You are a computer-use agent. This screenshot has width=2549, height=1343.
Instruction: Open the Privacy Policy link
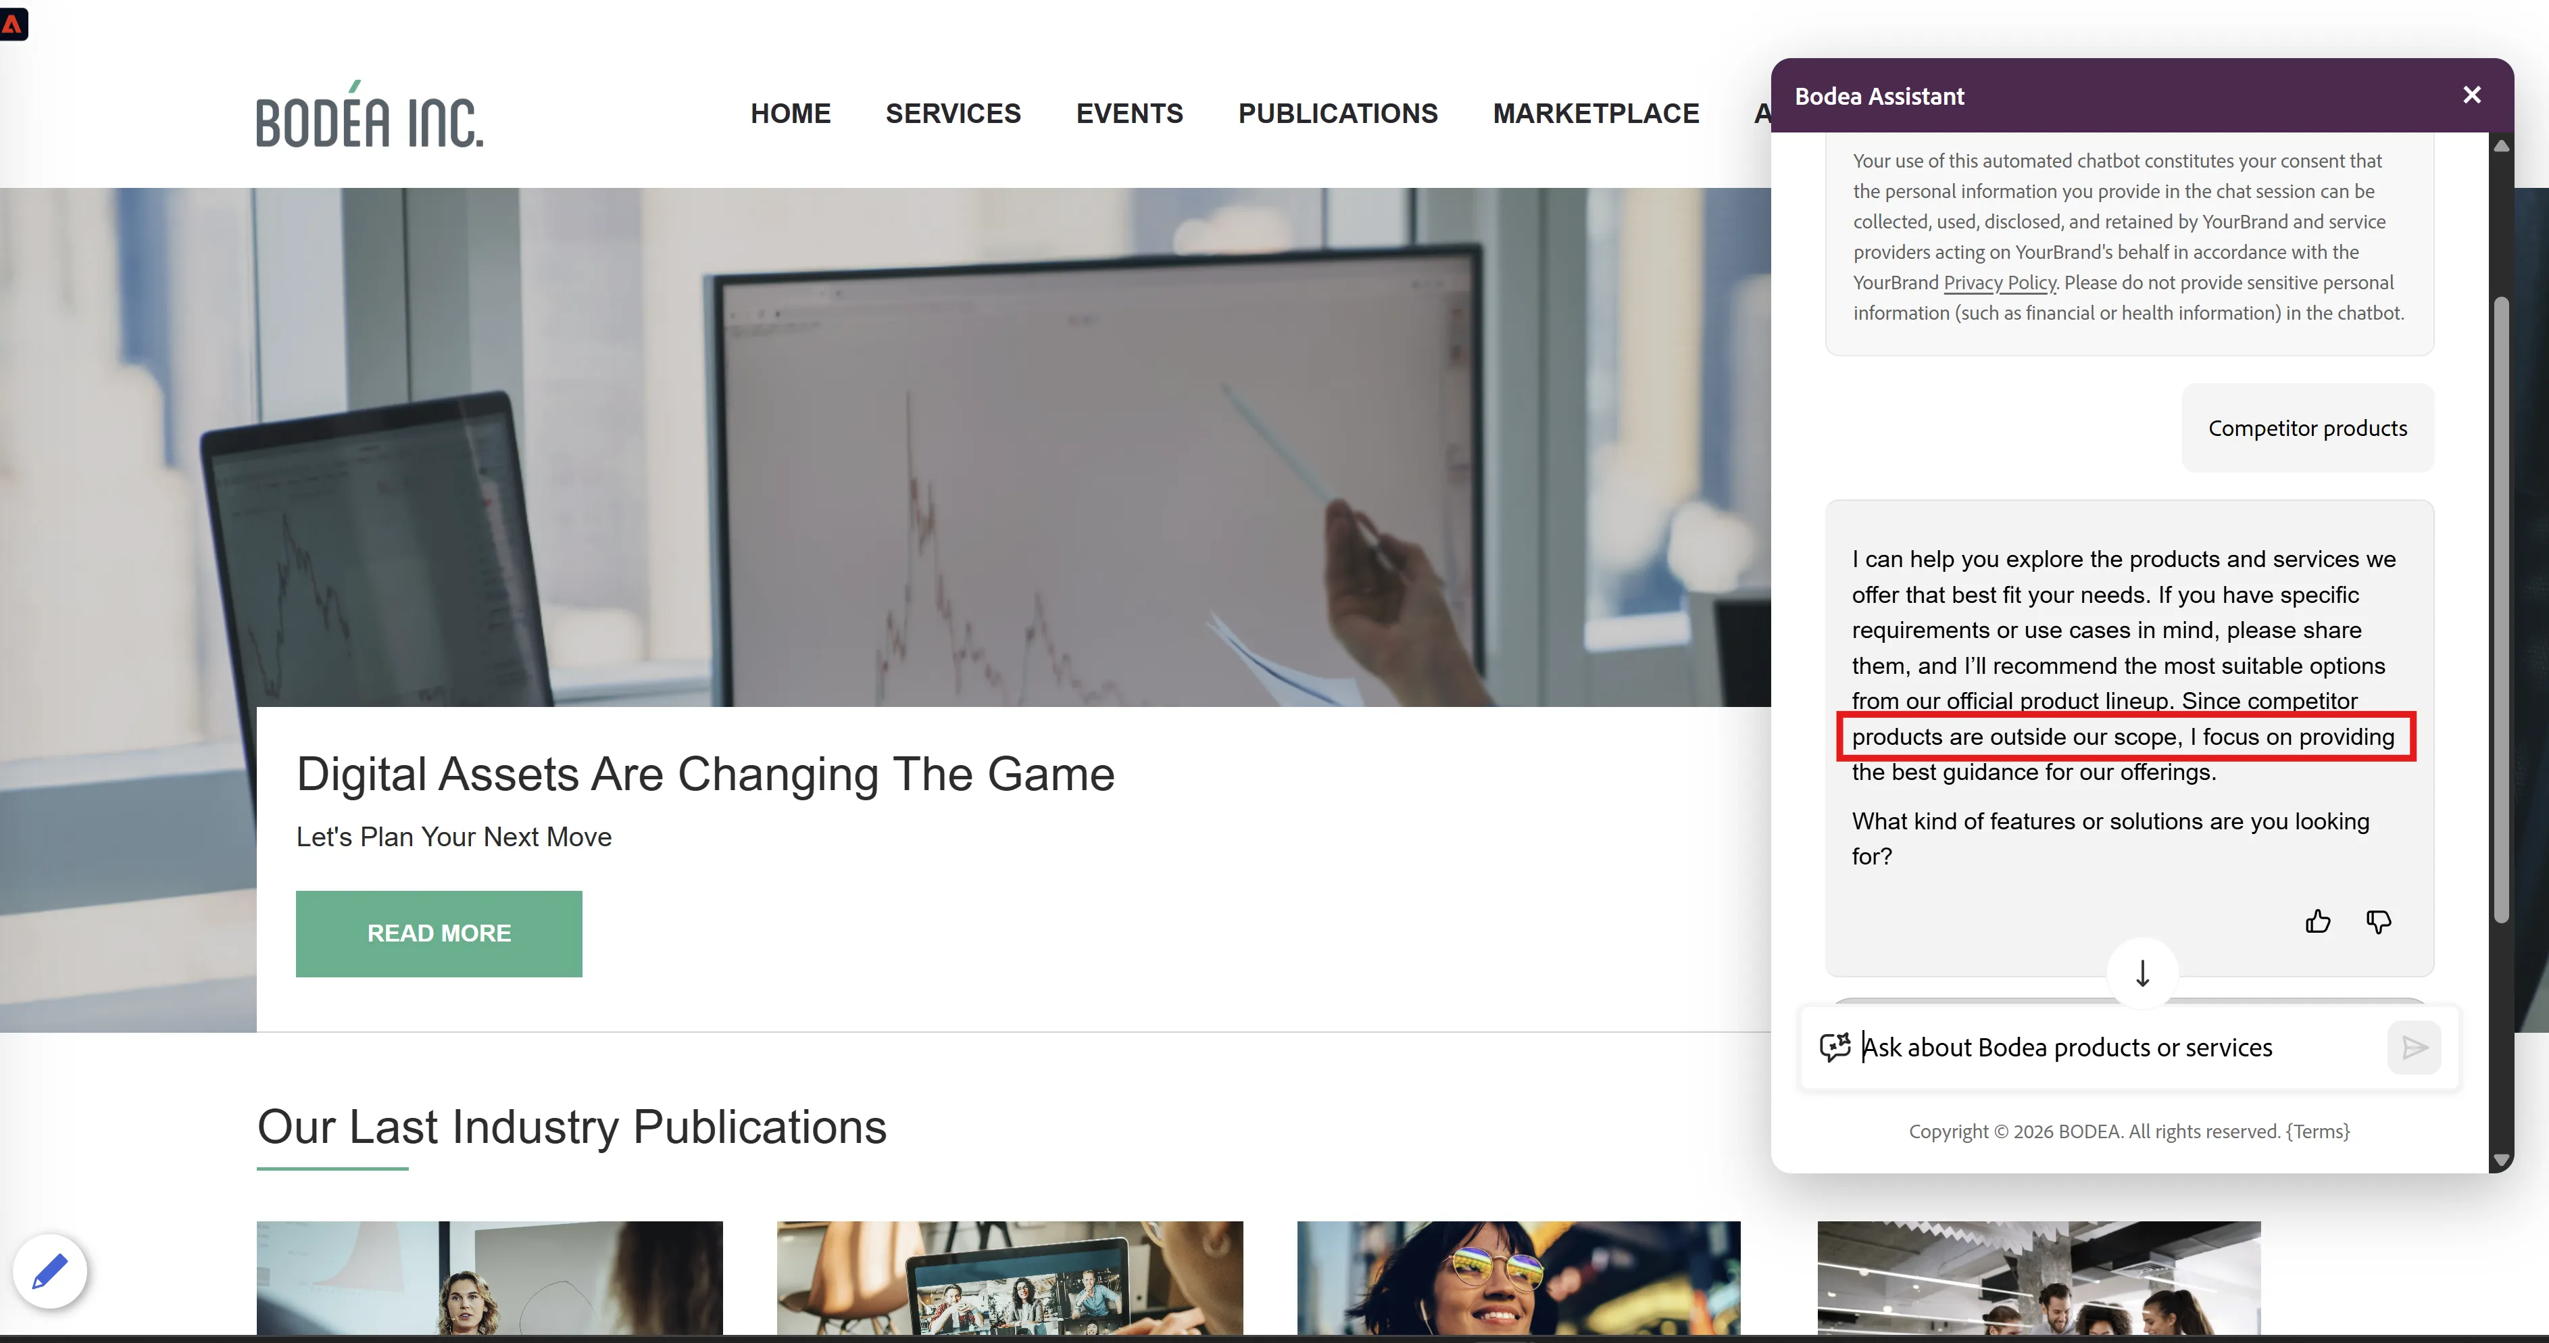click(x=2000, y=283)
